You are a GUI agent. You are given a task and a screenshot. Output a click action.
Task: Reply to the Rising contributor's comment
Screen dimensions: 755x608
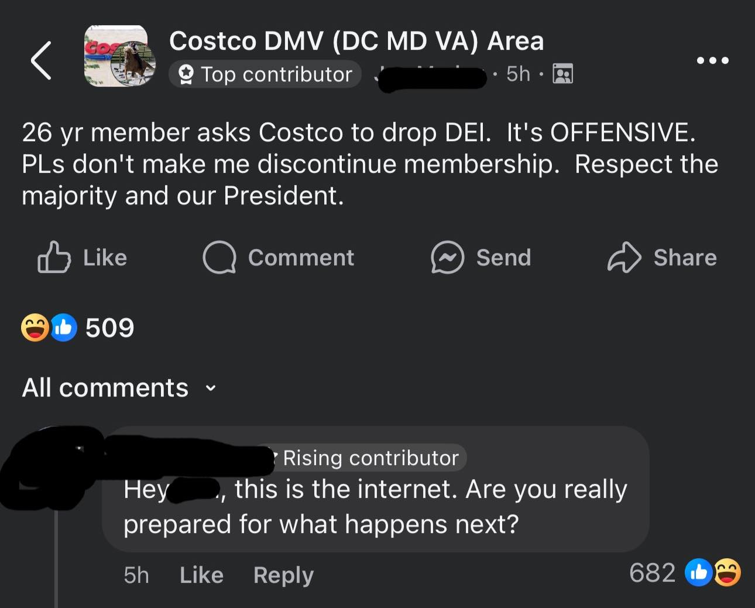point(283,575)
